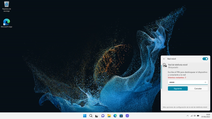Turn off the Red móvil switch

pos(205,59)
